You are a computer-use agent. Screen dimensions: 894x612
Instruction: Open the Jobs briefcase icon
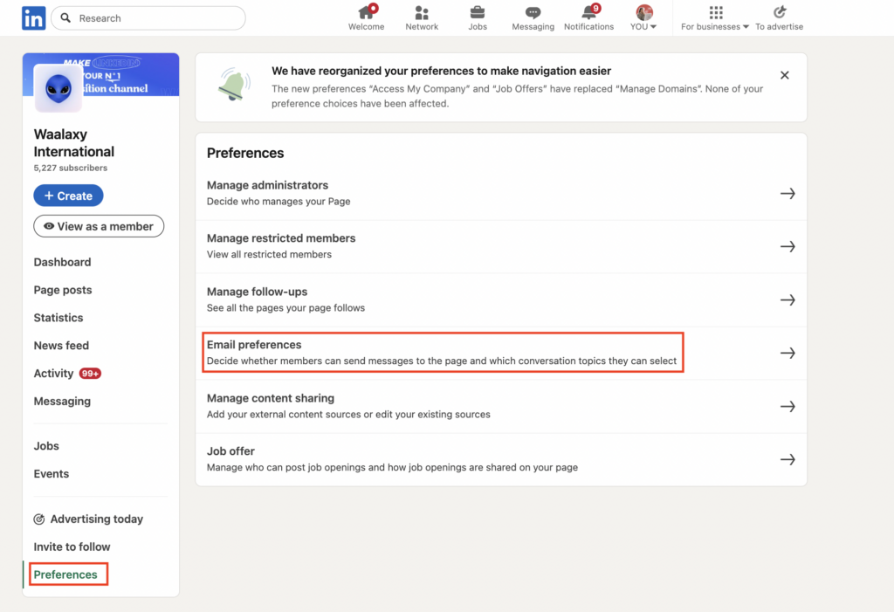coord(478,12)
